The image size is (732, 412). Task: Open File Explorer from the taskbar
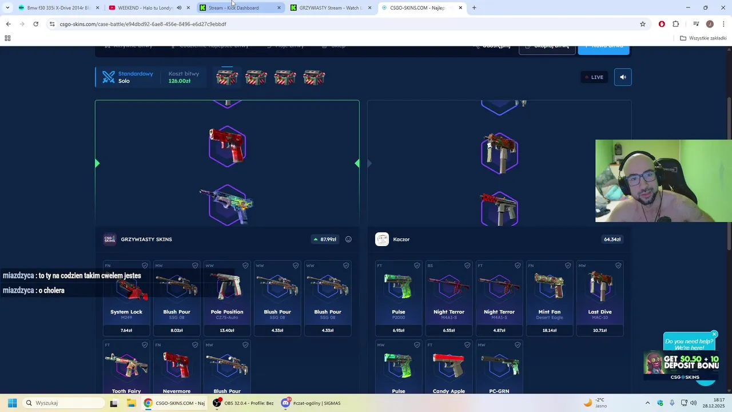(131, 403)
